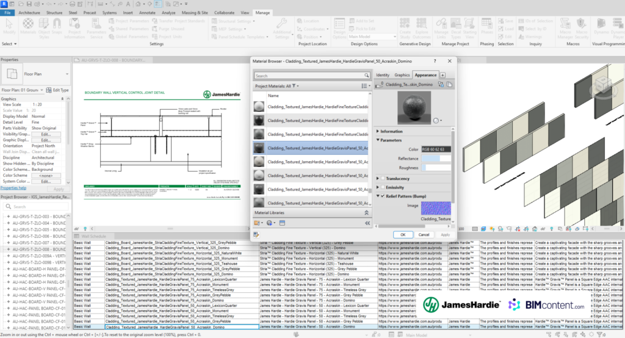Open the Select panel dropdown

pyautogui.click(x=9, y=44)
